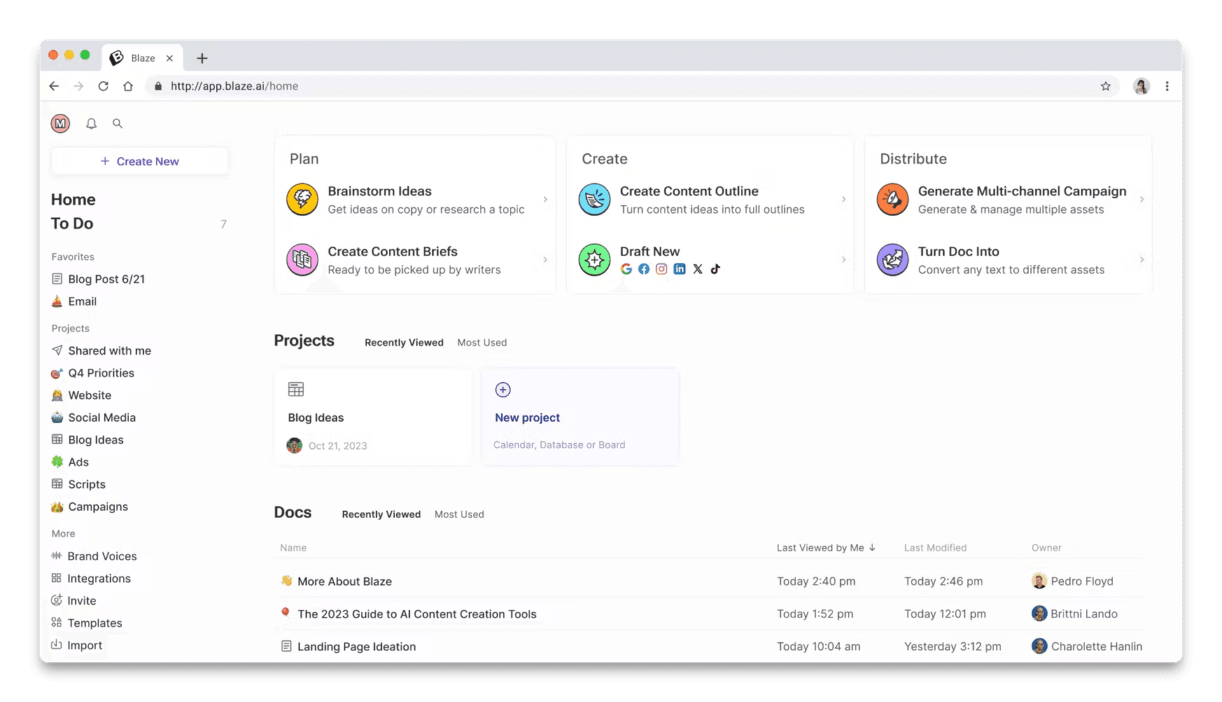Click the plus icon on New project card
Screen dimensions: 1222x702
coord(503,390)
